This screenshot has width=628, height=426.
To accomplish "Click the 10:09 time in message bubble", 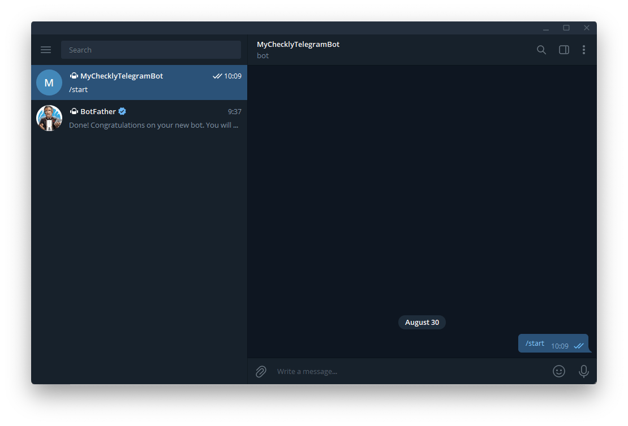I will (560, 346).
